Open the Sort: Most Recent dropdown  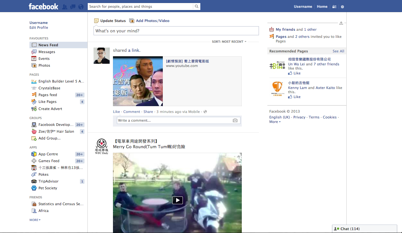[229, 42]
